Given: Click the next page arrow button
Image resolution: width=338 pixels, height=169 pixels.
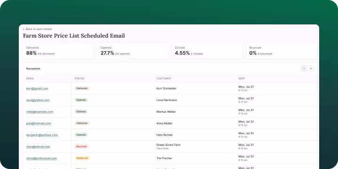Looking at the screenshot, I should click(311, 69).
